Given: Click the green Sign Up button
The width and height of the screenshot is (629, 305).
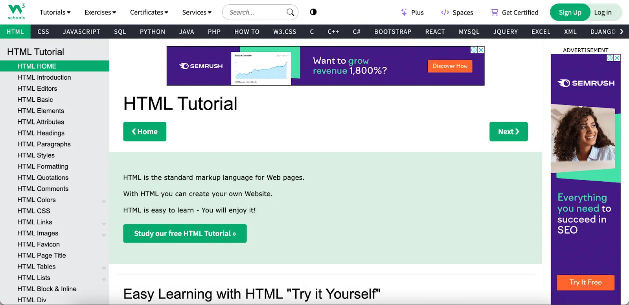Looking at the screenshot, I should (x=570, y=12).
